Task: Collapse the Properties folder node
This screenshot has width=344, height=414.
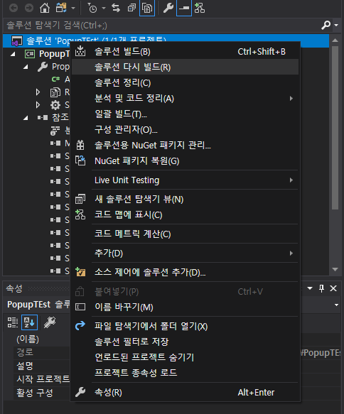Action: coord(26,67)
